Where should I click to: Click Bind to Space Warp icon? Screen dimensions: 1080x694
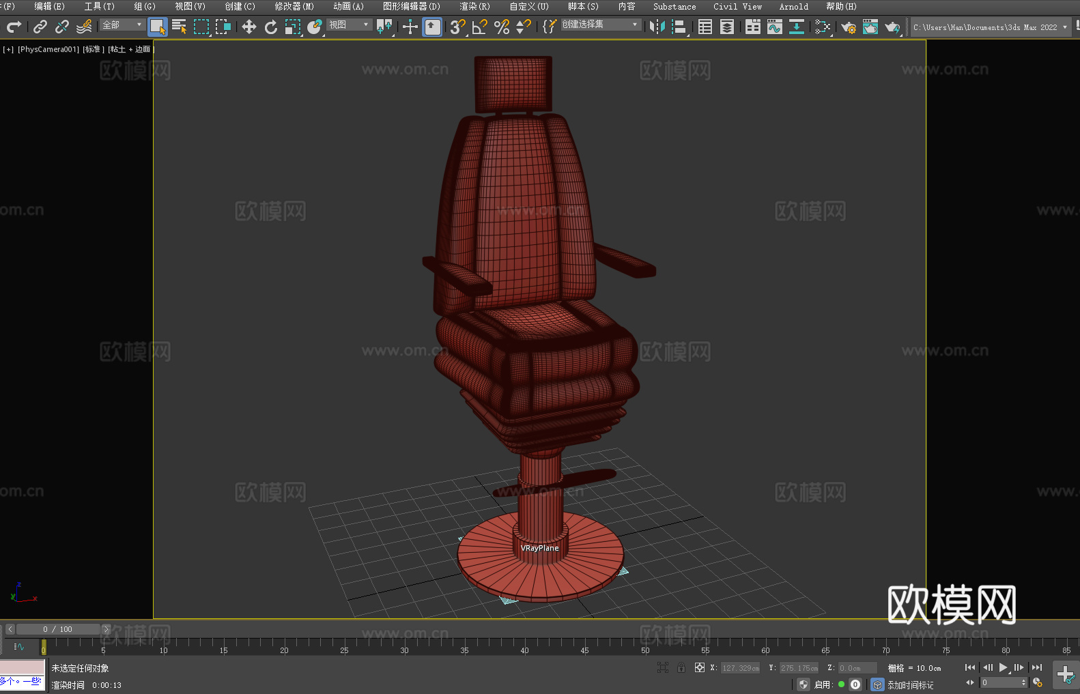point(84,27)
